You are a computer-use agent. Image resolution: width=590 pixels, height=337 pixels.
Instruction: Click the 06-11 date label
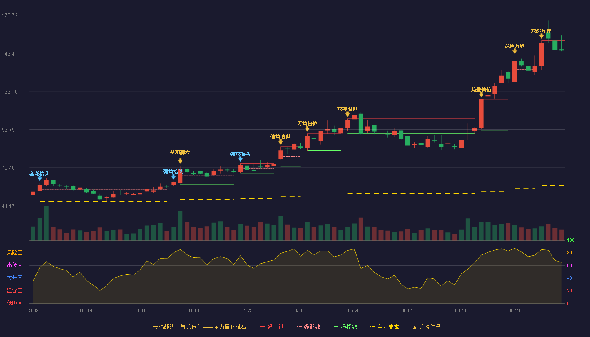[461, 310]
